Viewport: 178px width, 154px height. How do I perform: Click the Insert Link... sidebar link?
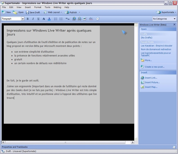click(x=151, y=78)
